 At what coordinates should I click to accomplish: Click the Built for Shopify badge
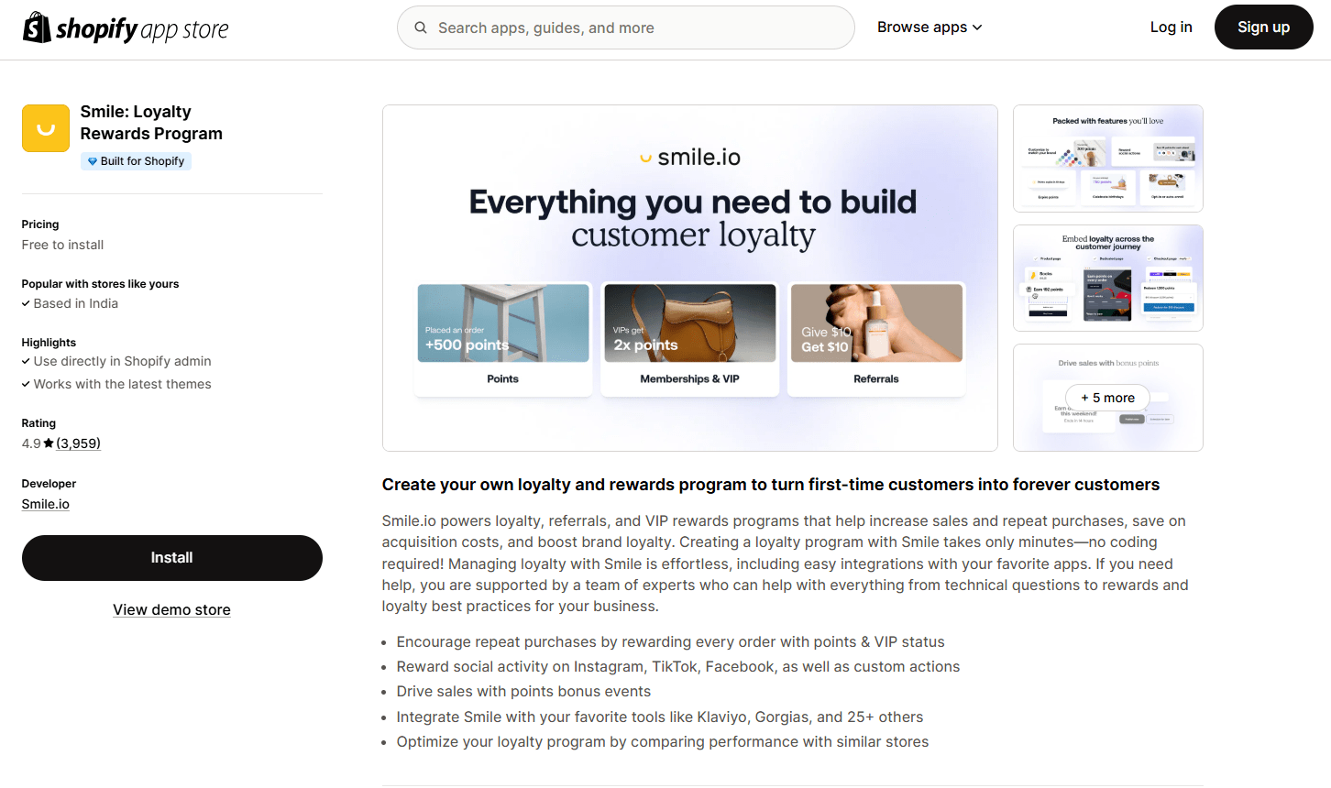point(137,161)
